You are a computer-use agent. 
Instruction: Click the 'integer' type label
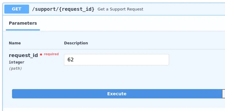point(16,62)
